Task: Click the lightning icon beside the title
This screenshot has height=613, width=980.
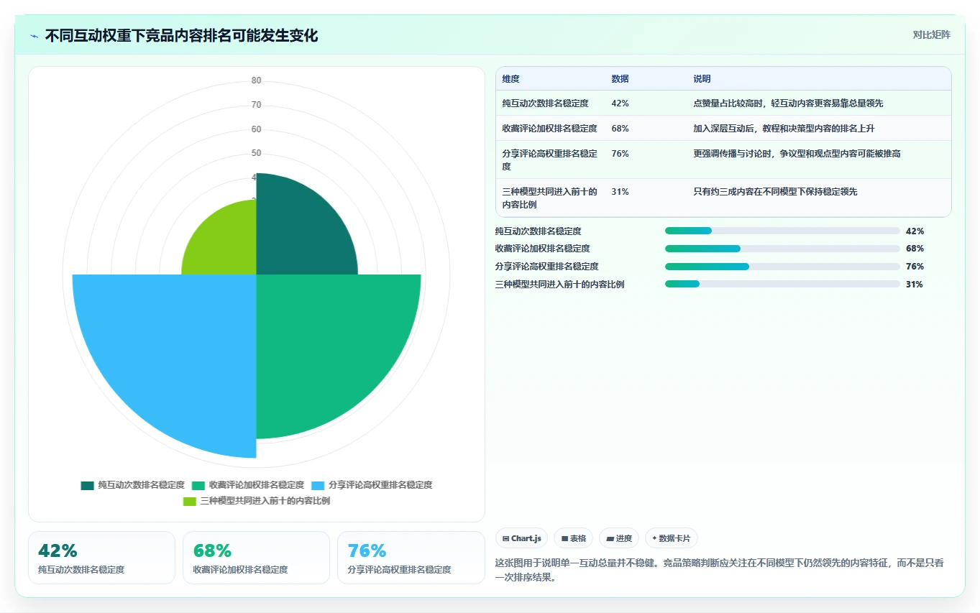Action: click(34, 36)
